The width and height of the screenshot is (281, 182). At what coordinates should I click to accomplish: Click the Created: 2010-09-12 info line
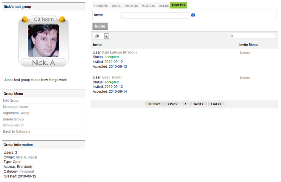point(20,176)
